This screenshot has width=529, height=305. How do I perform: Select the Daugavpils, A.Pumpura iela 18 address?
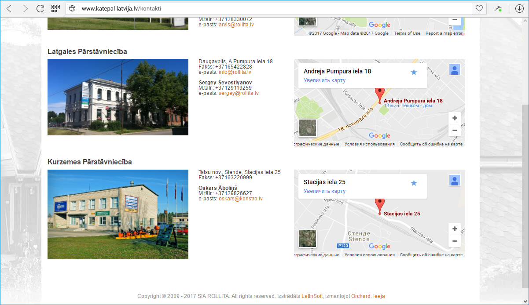click(235, 62)
